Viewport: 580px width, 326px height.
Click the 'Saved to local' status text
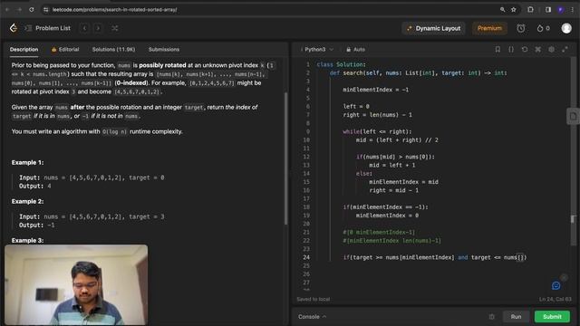314,300
